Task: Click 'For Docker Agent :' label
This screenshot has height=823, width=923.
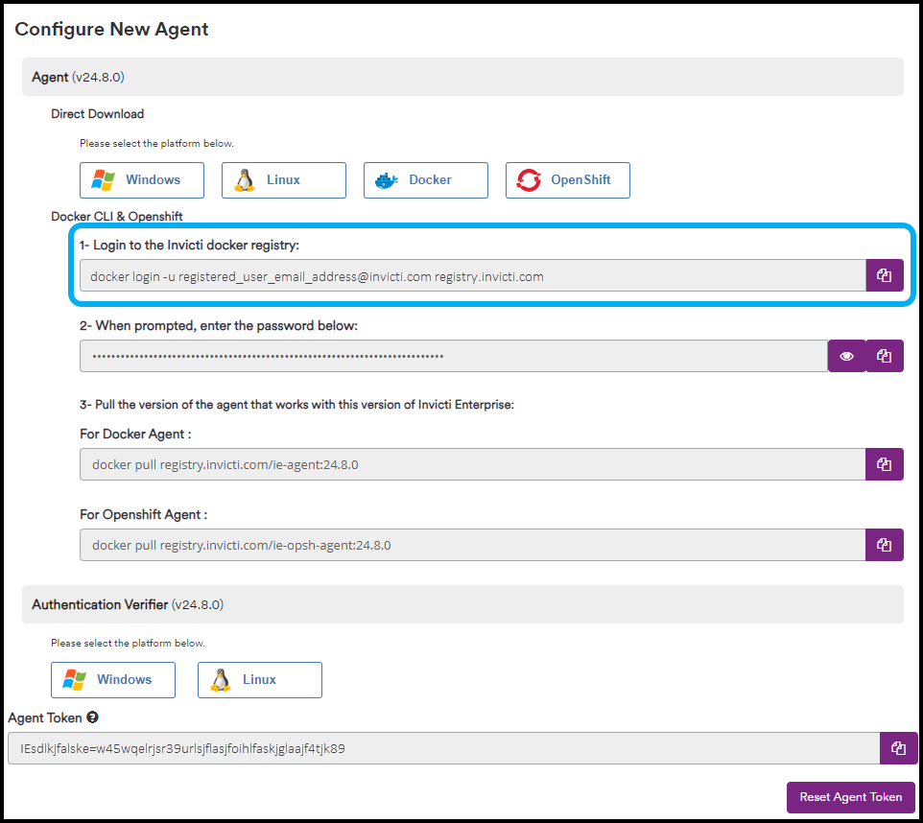Action: [135, 434]
